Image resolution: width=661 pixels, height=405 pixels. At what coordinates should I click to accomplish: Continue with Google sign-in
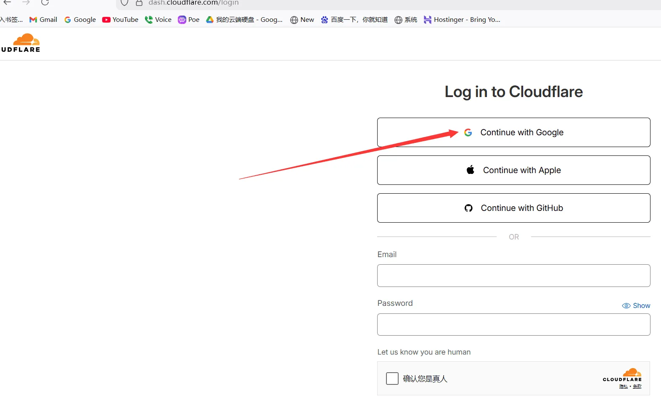[513, 132]
